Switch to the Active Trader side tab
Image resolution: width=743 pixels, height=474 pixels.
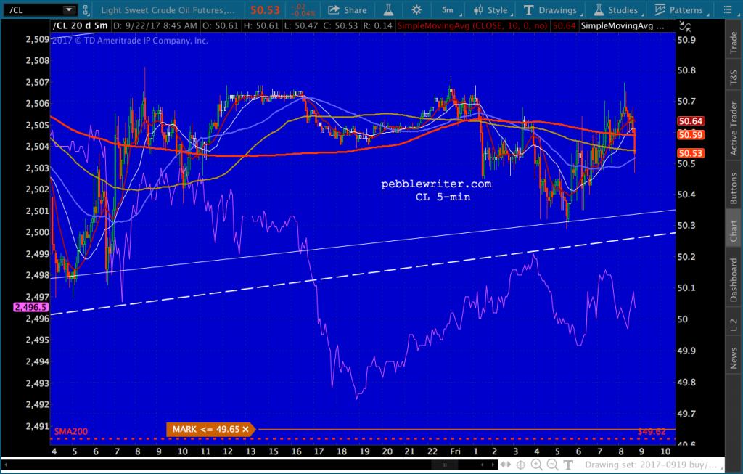click(734, 128)
